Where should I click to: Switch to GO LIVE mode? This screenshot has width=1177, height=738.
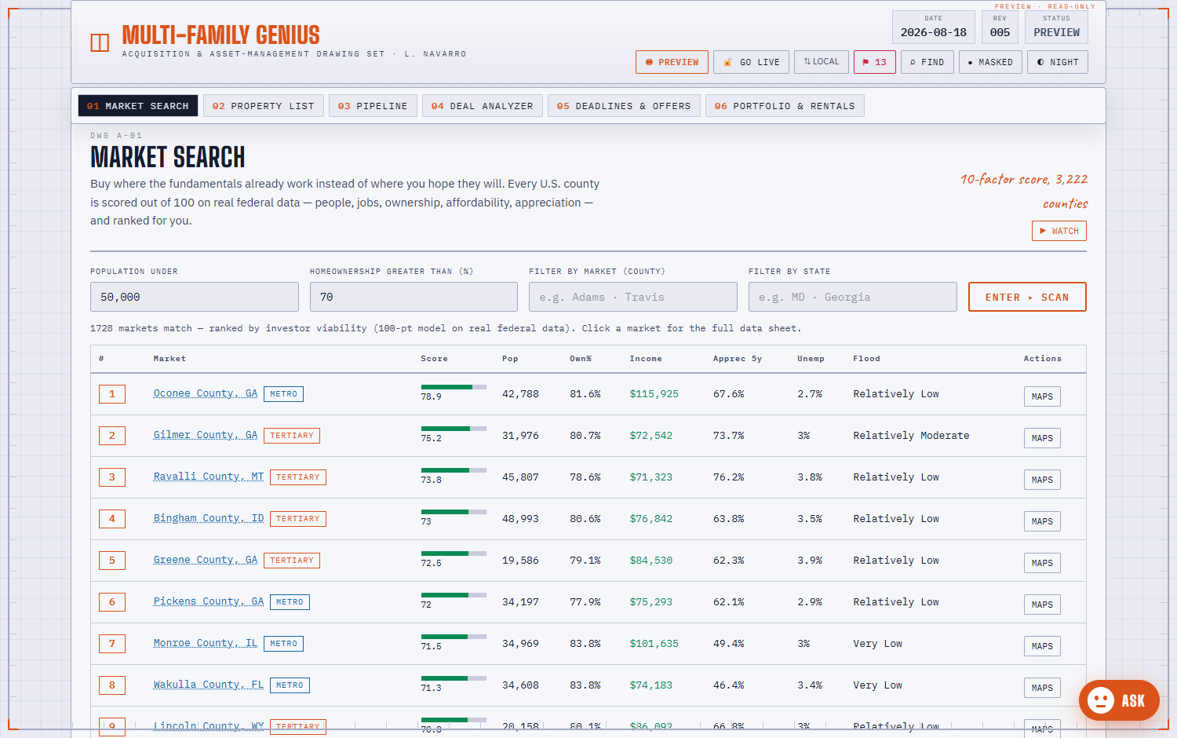[x=751, y=62]
